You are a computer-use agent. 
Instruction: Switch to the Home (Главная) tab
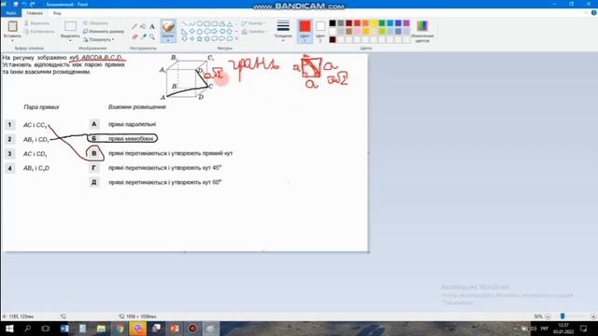pyautogui.click(x=35, y=13)
